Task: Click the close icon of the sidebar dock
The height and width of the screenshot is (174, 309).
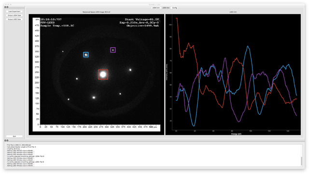Action: pos(5,7)
